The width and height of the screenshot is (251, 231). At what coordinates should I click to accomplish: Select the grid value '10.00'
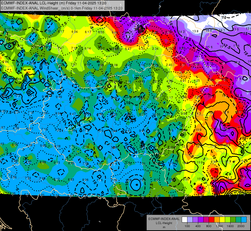156,114
